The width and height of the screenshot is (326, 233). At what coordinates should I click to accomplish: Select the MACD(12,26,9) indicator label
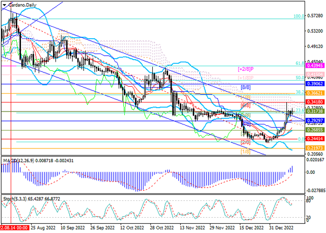tap(16, 162)
